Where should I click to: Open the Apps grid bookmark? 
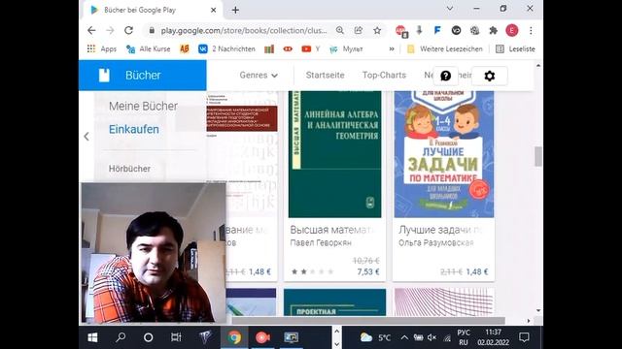[x=101, y=49]
